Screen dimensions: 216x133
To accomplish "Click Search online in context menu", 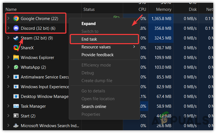I will point(94,107).
